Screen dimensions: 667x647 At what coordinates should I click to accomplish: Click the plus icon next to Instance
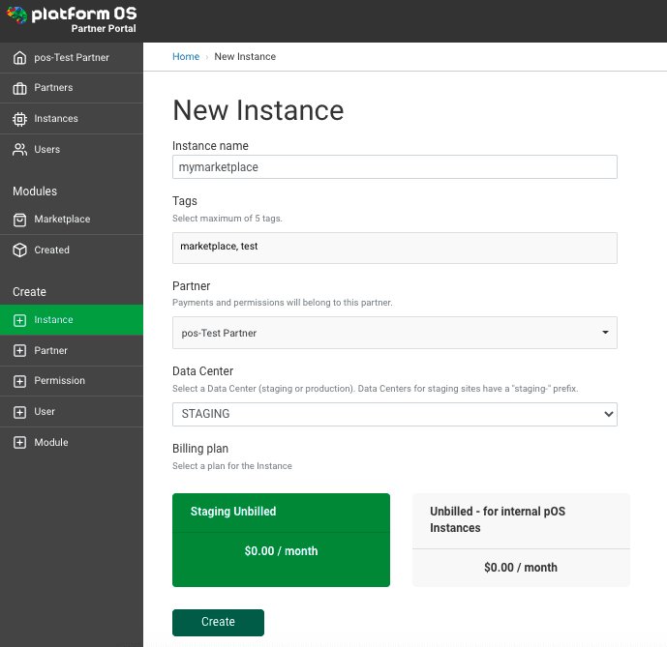coord(19,320)
